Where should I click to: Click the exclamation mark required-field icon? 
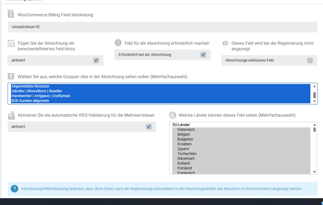point(118,43)
